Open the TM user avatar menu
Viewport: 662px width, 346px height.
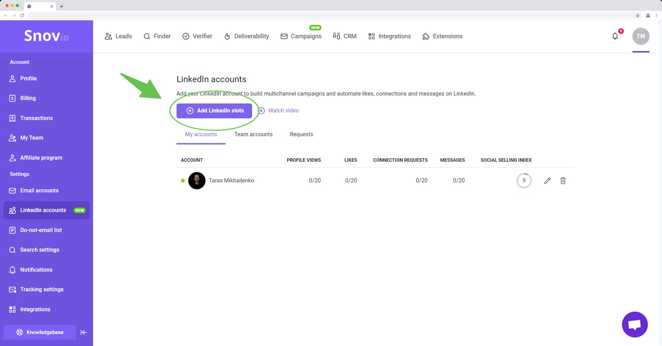pyautogui.click(x=641, y=36)
